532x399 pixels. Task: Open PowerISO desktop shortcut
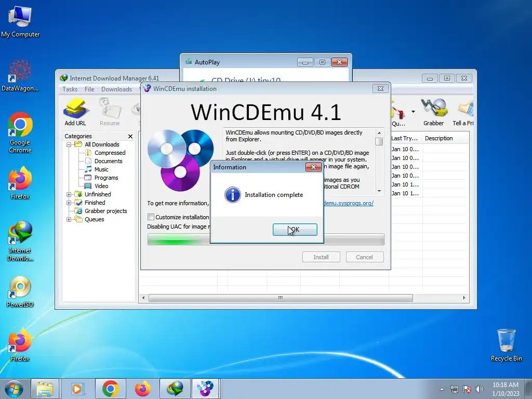[x=20, y=292]
